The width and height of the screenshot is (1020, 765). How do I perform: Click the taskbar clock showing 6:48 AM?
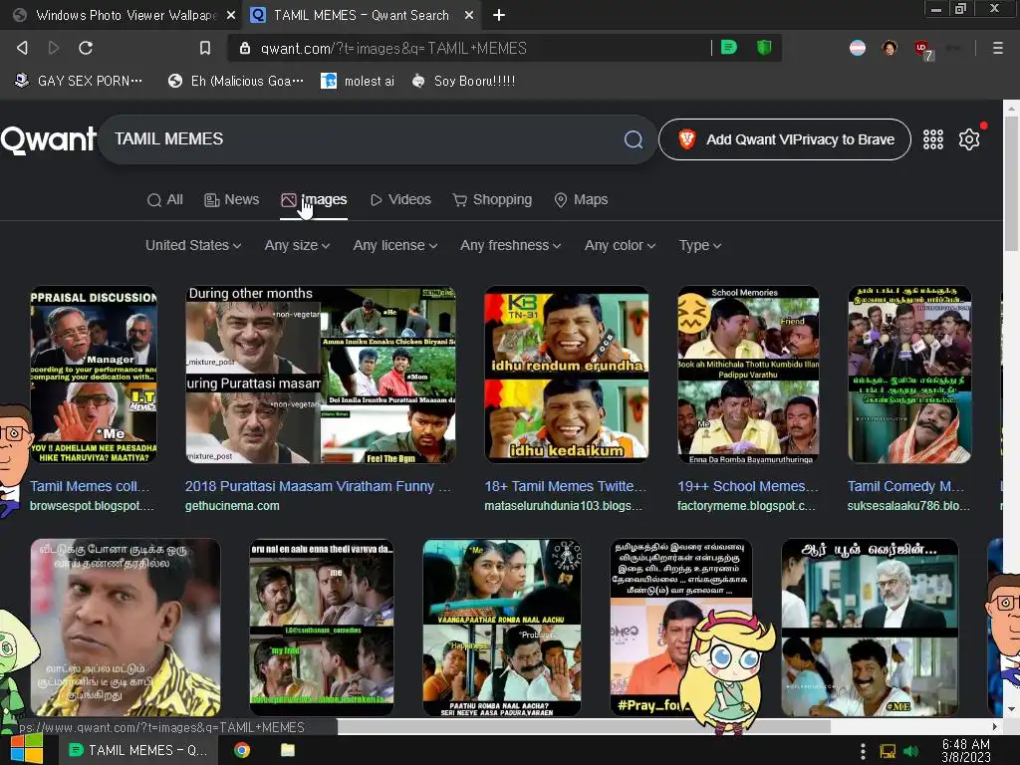click(965, 751)
